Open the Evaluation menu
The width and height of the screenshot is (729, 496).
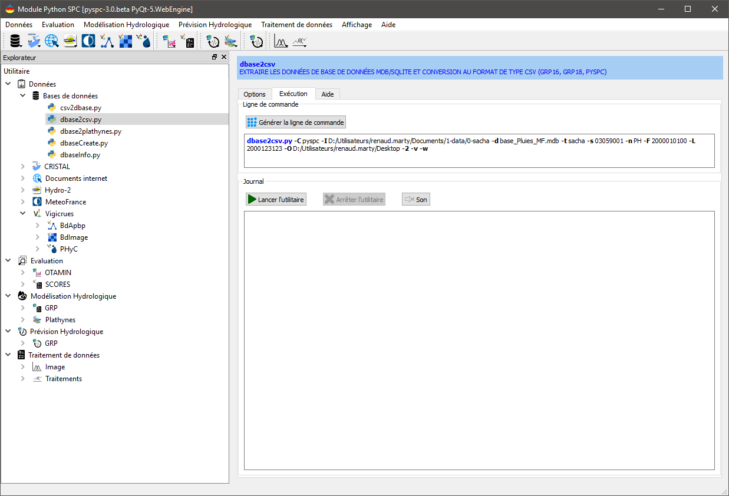coord(58,25)
